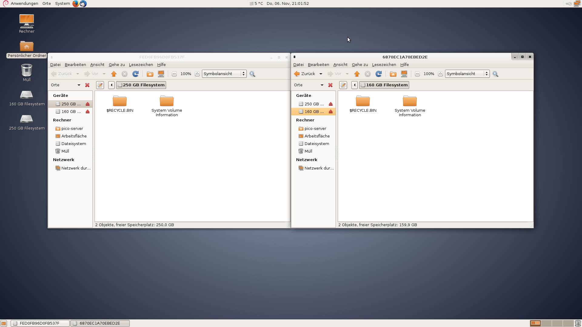Open the Lesezeichen menu in the left window
This screenshot has height=327, width=582.
tap(141, 65)
